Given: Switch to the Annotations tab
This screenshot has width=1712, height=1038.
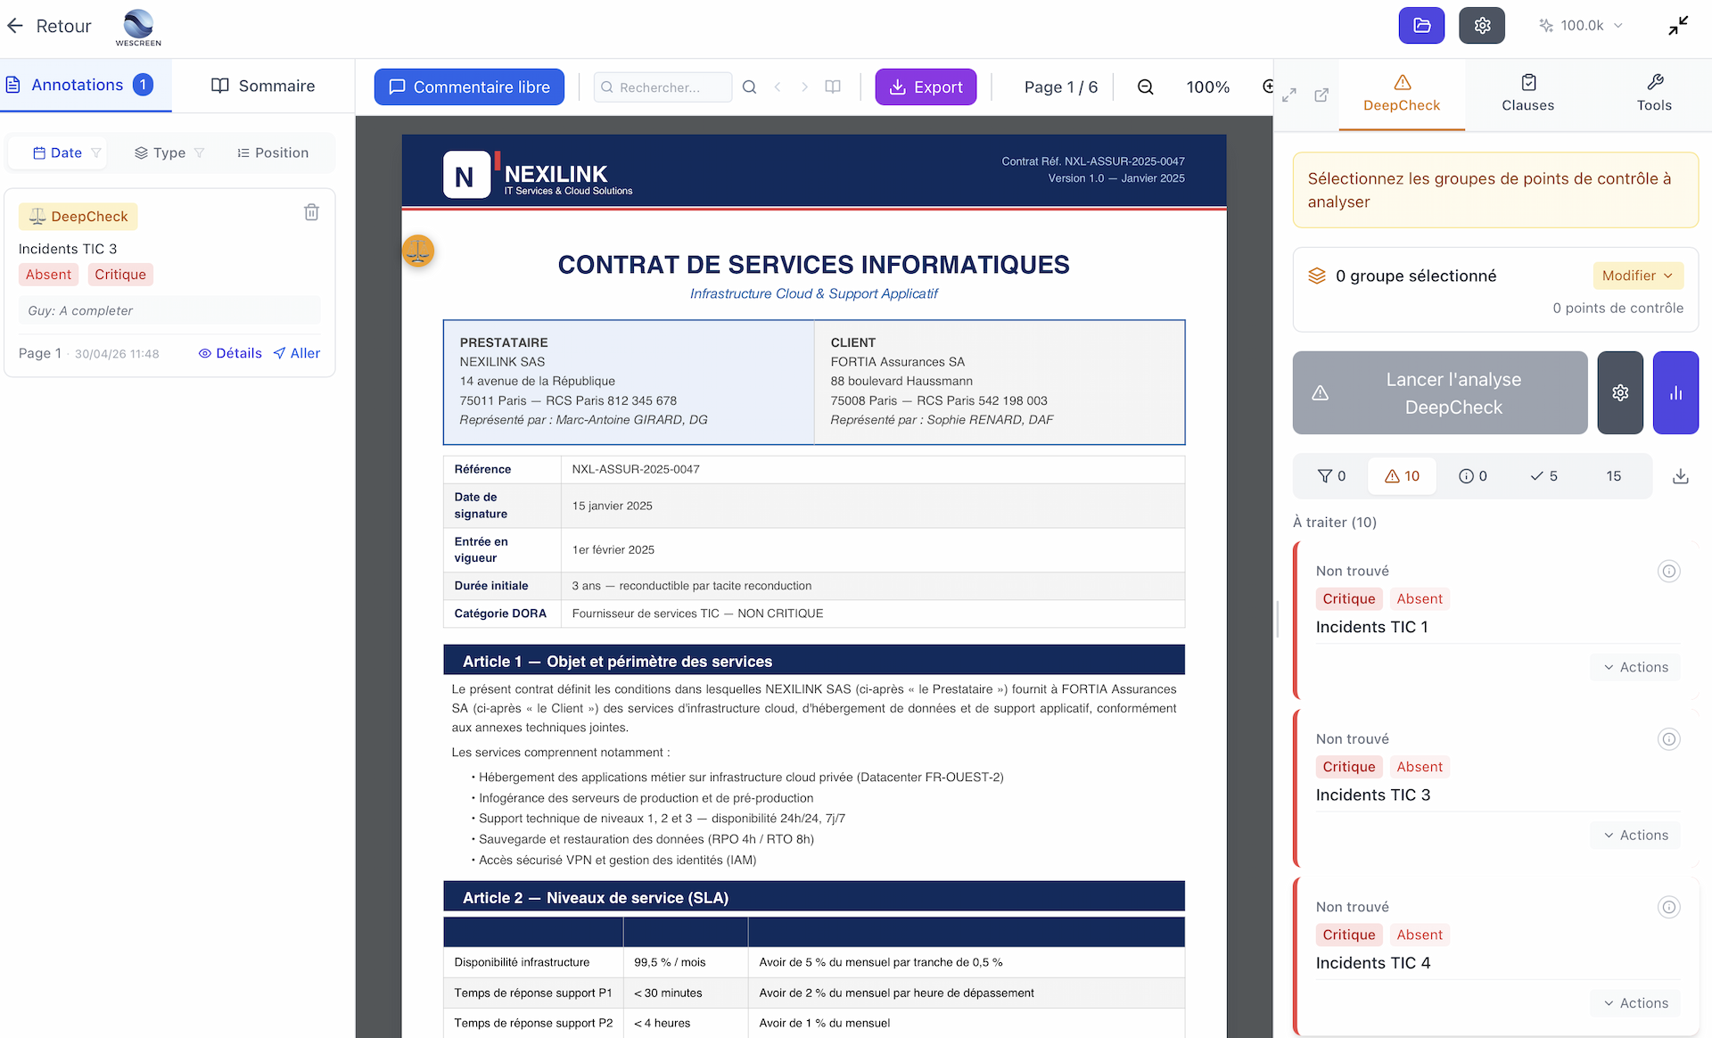Looking at the screenshot, I should [x=86, y=86].
